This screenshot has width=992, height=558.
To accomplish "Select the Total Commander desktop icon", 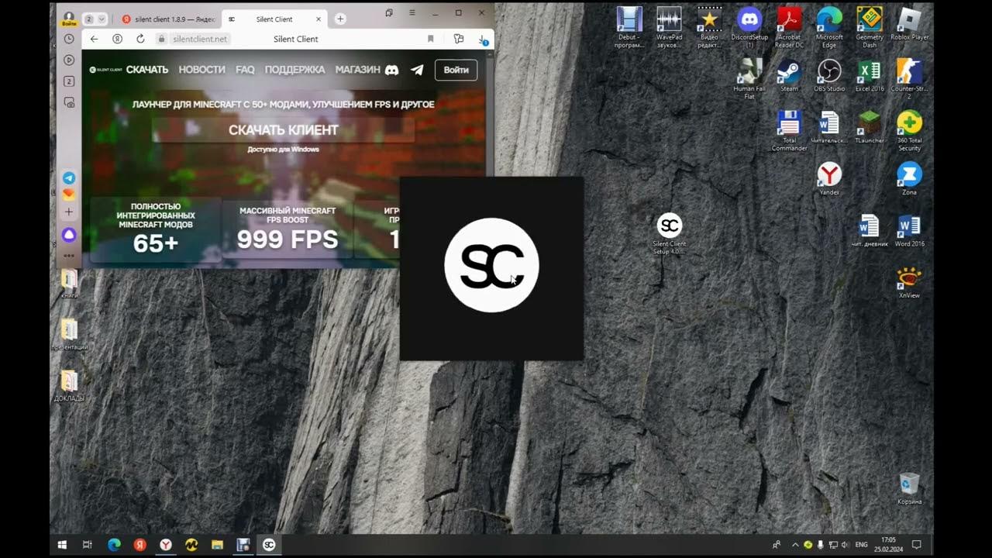I will click(x=789, y=130).
